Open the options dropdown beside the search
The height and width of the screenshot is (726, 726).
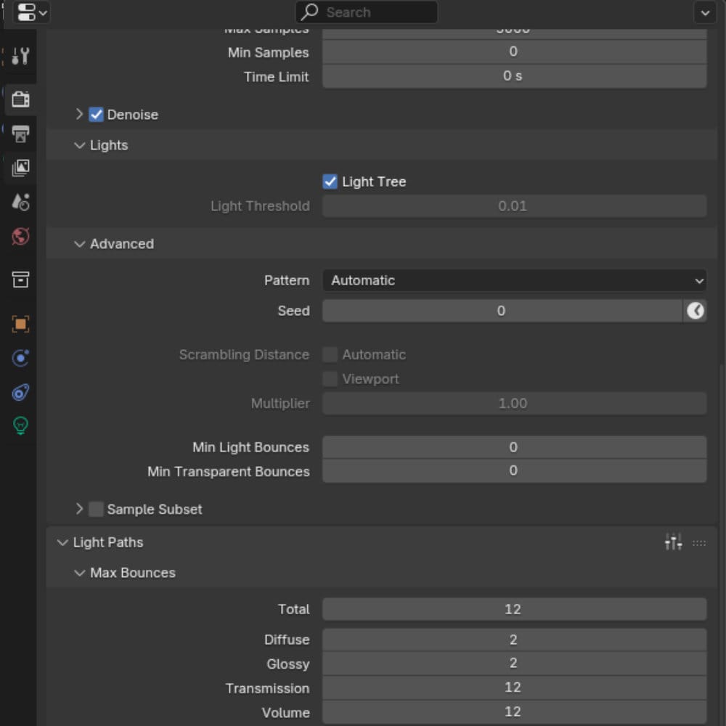[x=704, y=12]
